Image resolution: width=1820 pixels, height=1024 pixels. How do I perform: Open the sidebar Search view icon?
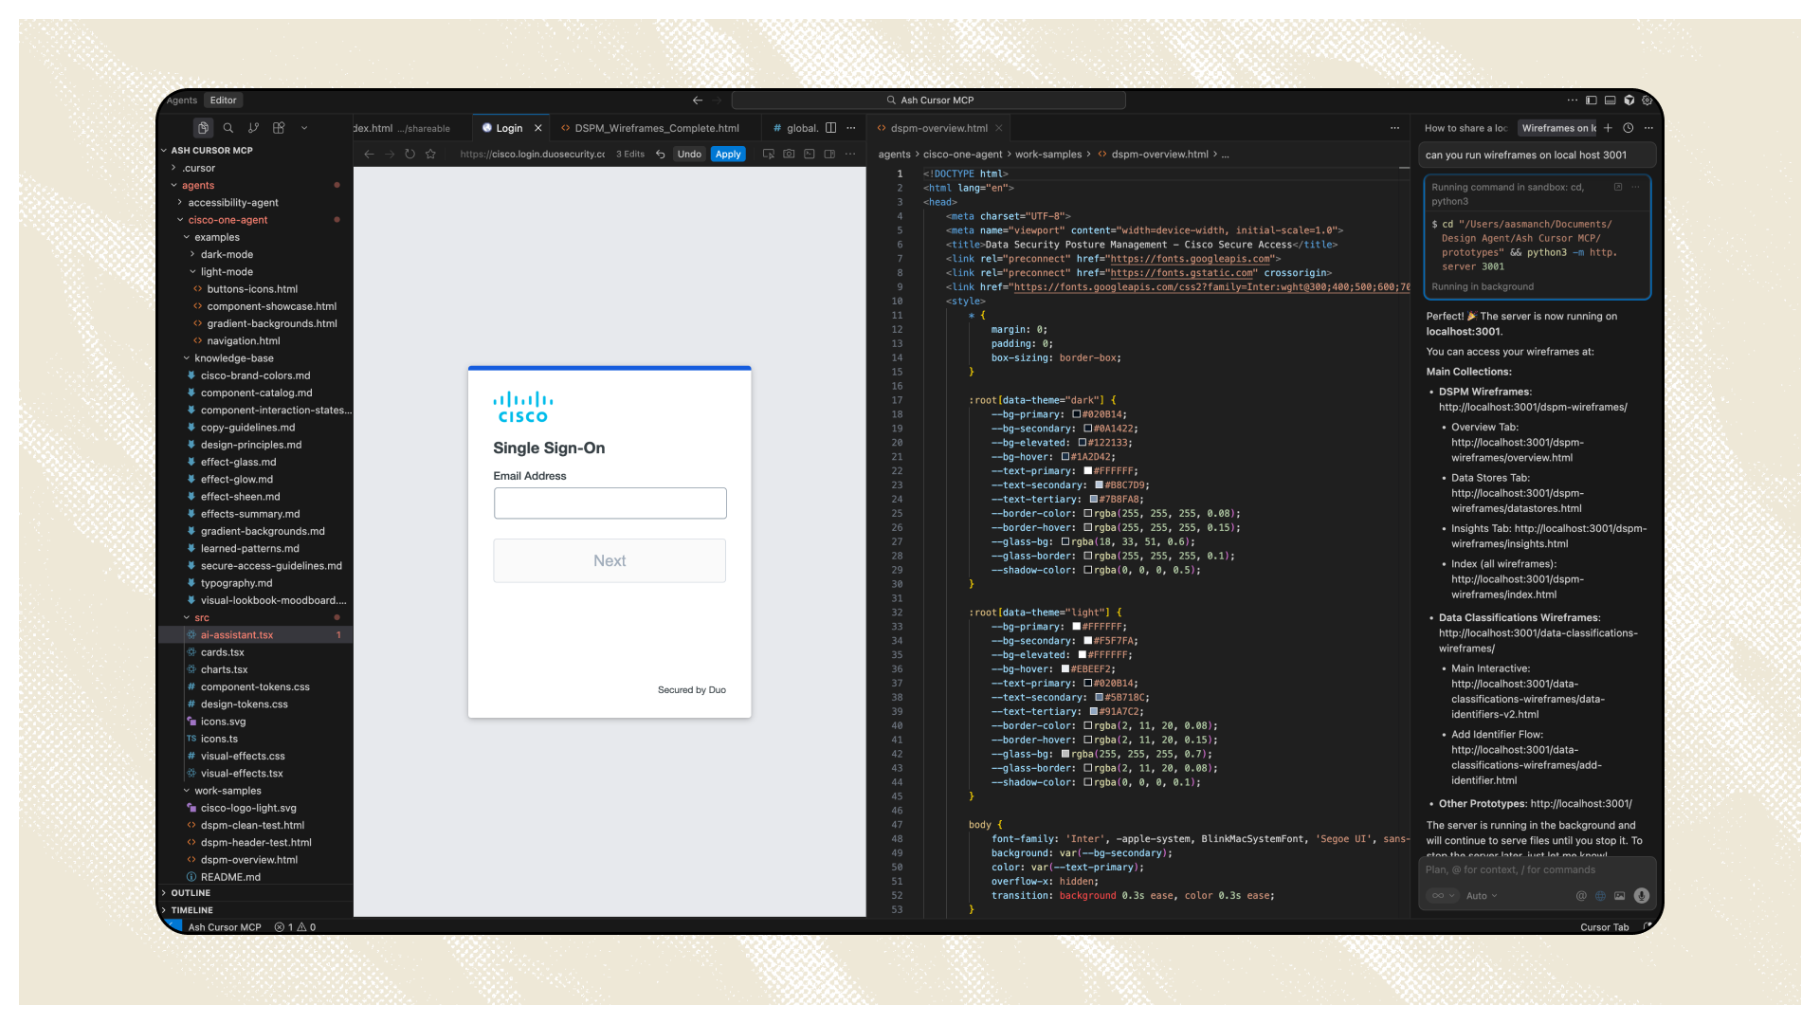(228, 127)
